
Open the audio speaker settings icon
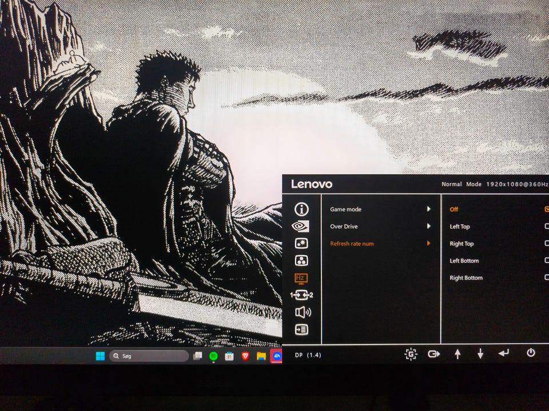point(303,312)
